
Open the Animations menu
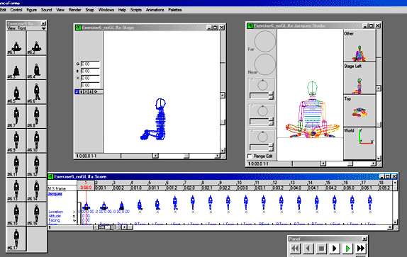pos(155,10)
